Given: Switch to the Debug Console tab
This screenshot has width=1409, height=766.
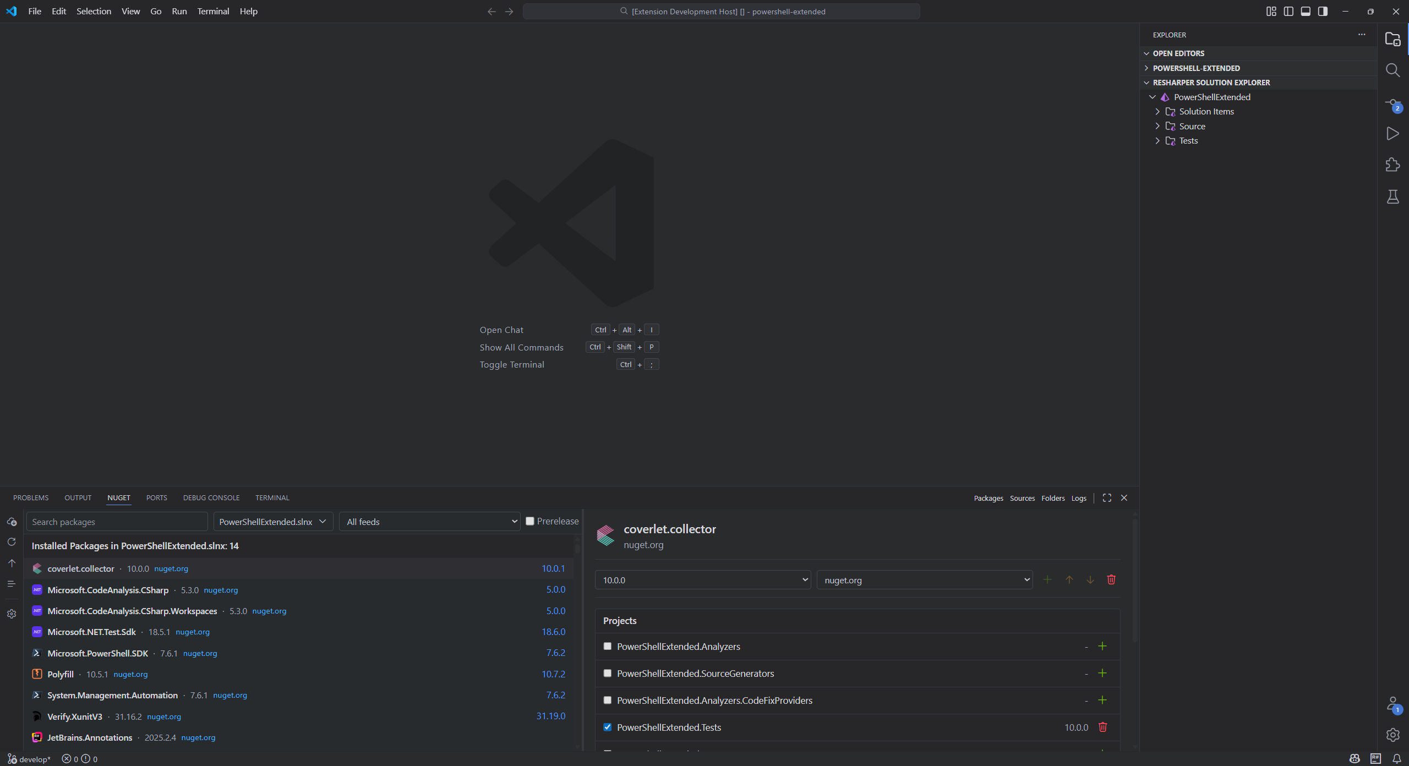Looking at the screenshot, I should click(x=211, y=497).
